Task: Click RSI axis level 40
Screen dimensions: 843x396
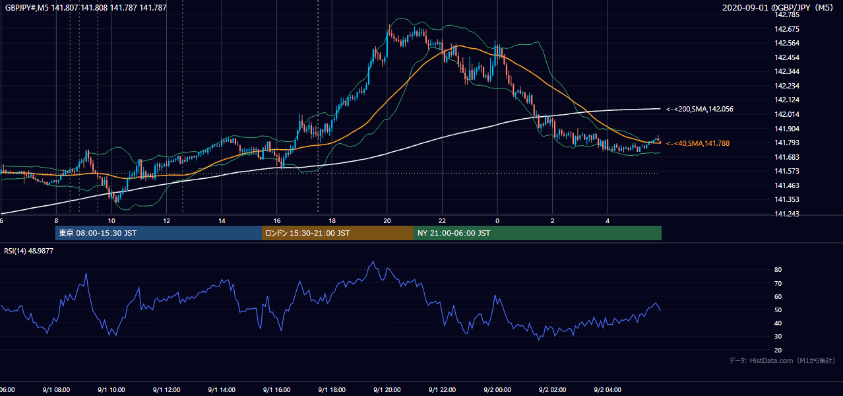Action: 778,323
